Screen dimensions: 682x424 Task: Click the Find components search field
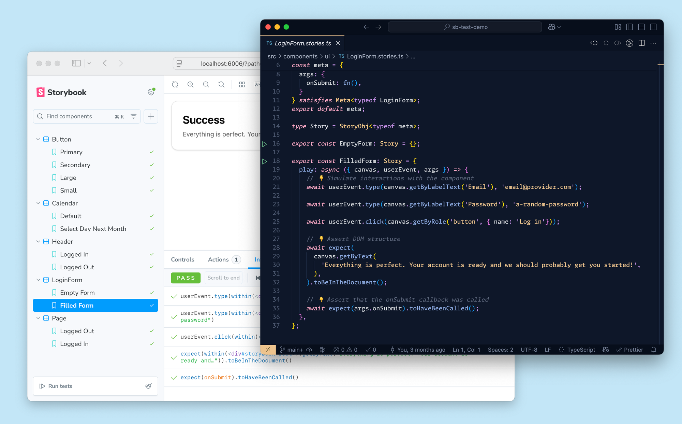(78, 116)
